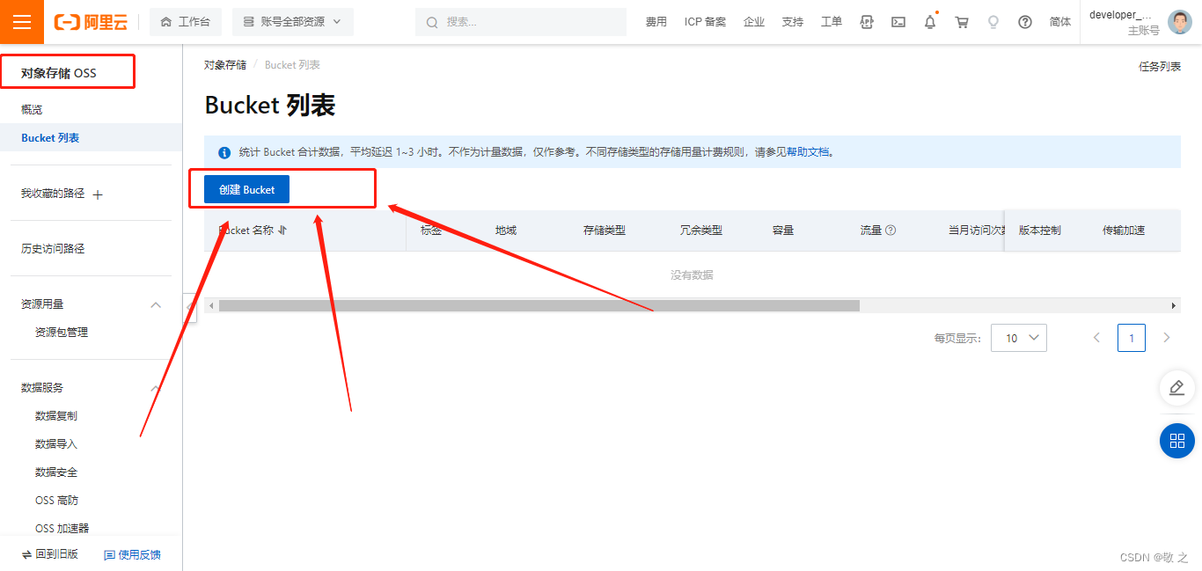Open notifications bell
This screenshot has height=571, width=1202.
pyautogui.click(x=930, y=22)
